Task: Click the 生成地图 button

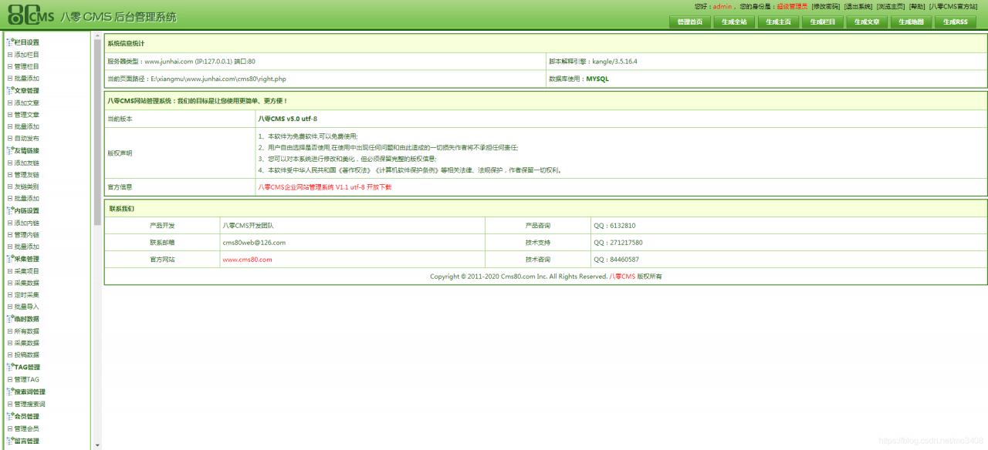Action: (911, 22)
